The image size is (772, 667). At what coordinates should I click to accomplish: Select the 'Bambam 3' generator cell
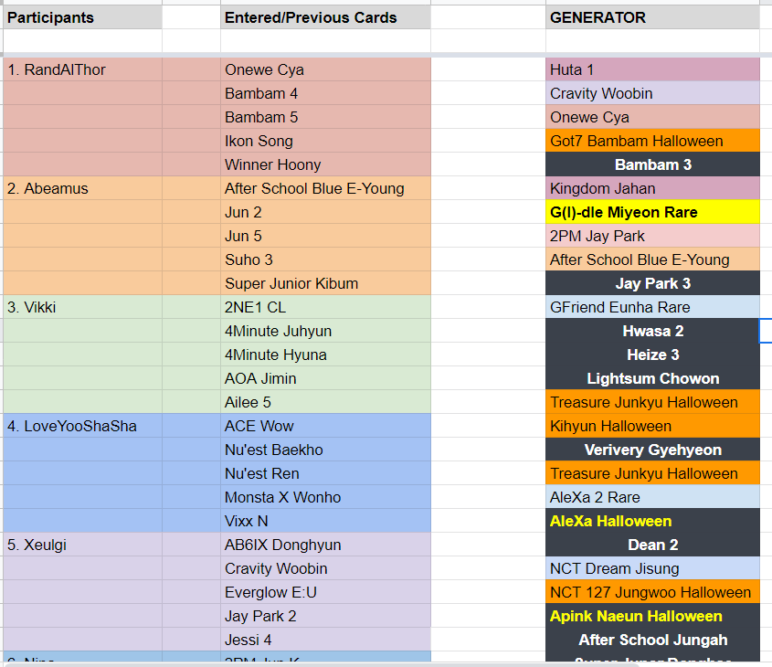click(652, 164)
